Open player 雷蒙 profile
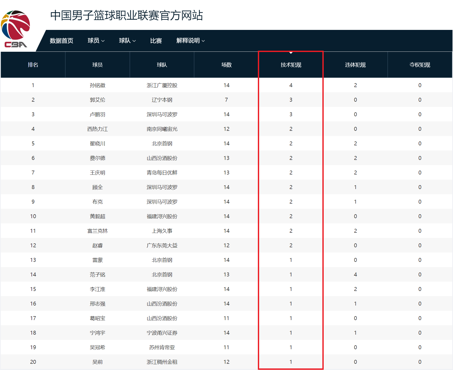 coord(98,260)
